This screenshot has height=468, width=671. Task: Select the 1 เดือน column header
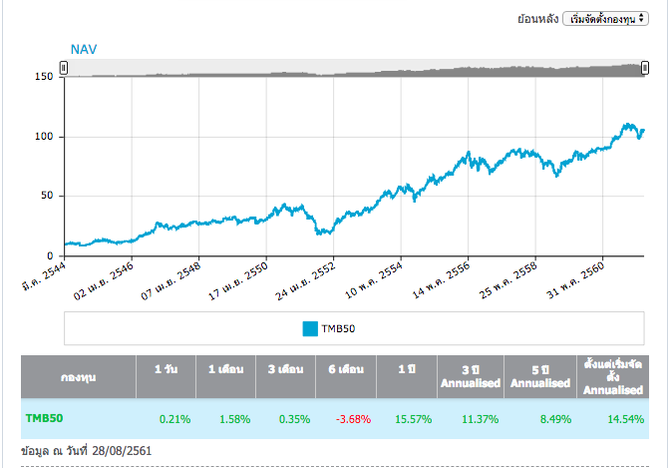pos(226,369)
